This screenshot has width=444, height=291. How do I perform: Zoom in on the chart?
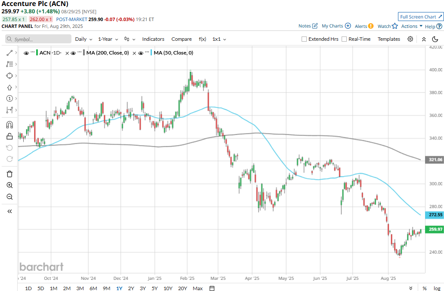(9, 185)
